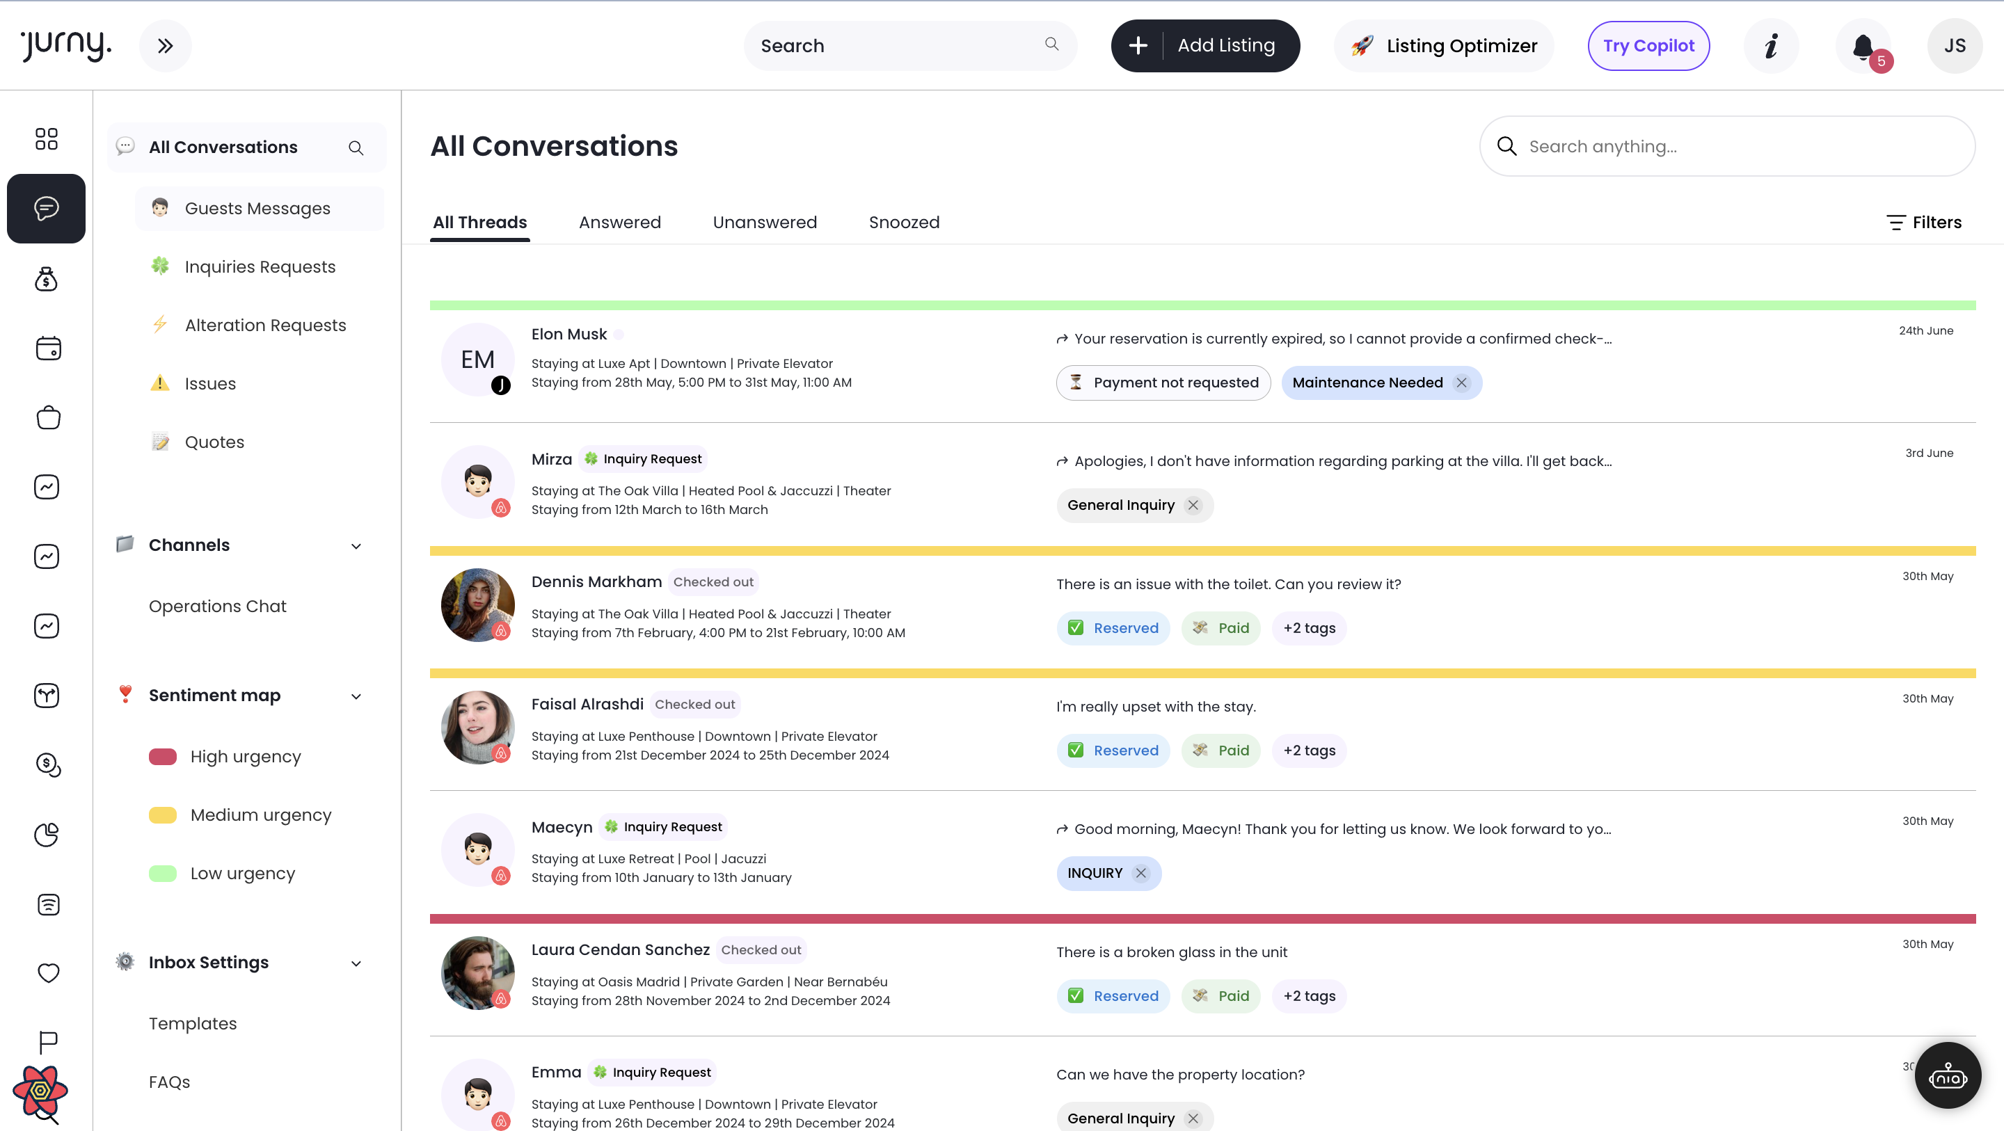Switch to the Snoozed tab
Image resolution: width=2004 pixels, height=1131 pixels.
(x=904, y=223)
